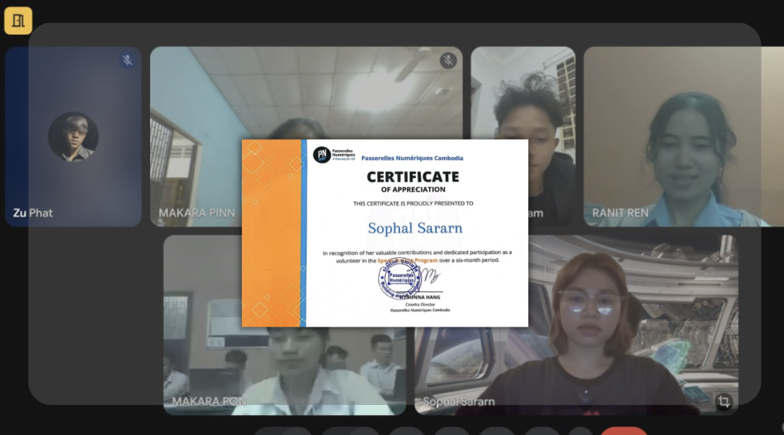Click the 'Country Director' title text

[x=420, y=304]
